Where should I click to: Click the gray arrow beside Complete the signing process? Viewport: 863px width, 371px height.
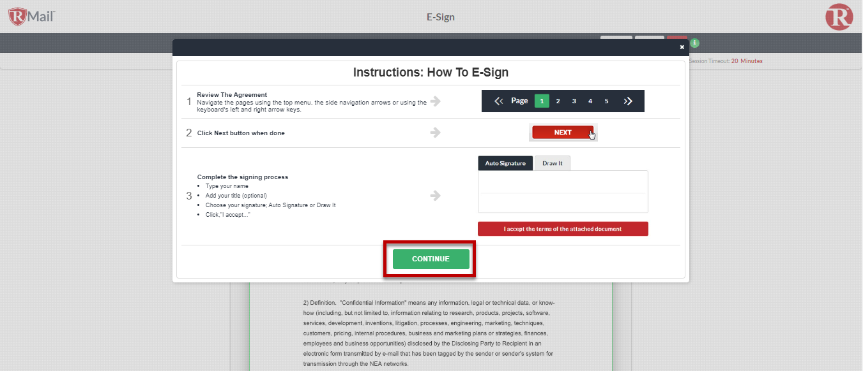(435, 196)
